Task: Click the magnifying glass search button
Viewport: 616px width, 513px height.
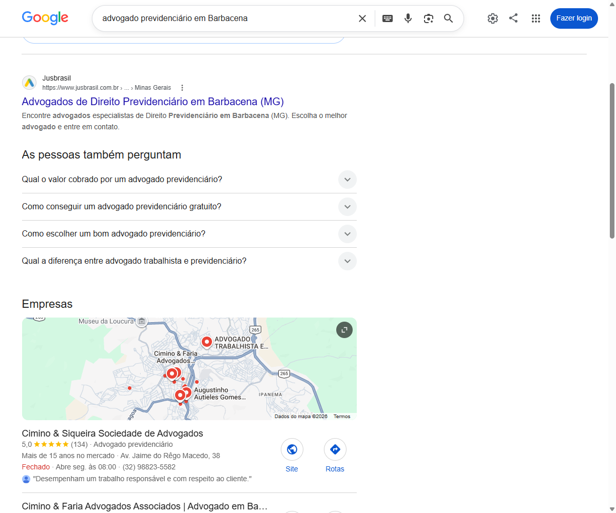Action: 449,18
